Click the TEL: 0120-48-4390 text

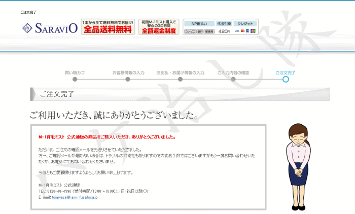(x=55, y=191)
